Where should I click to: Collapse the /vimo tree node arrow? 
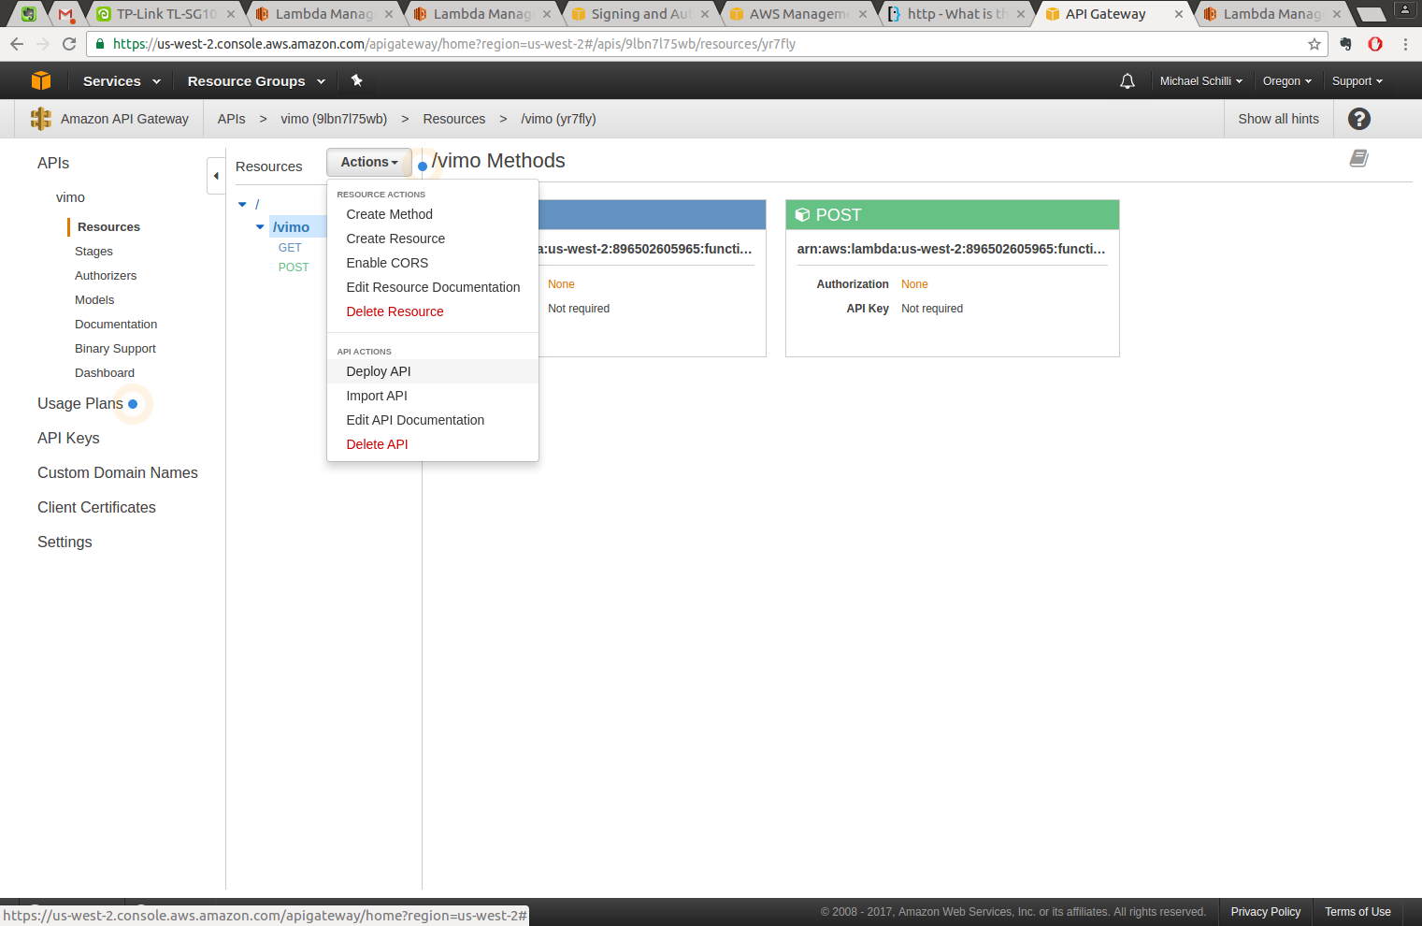click(260, 227)
